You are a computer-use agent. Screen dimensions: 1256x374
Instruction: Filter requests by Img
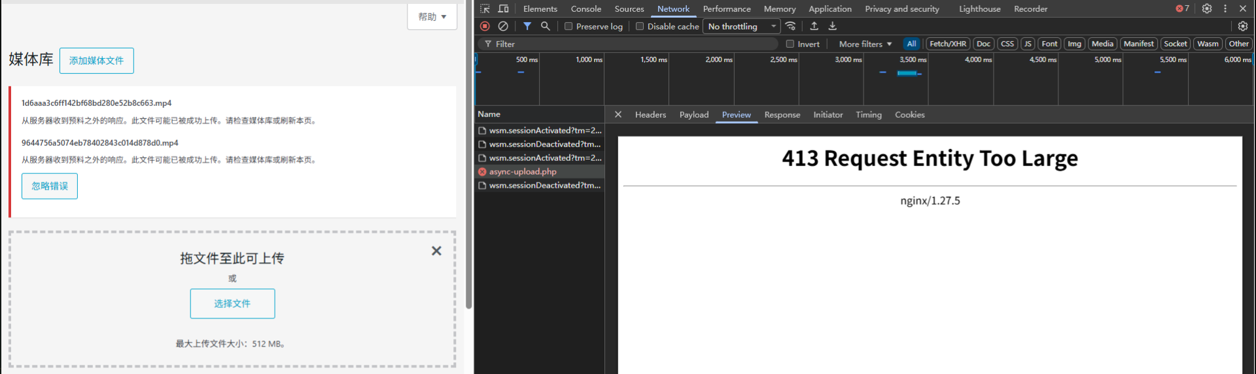coord(1075,44)
